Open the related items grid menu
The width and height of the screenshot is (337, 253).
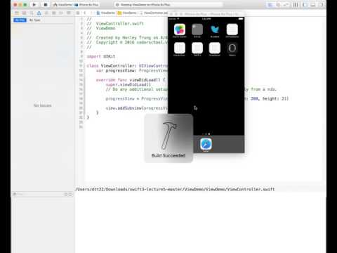click(x=78, y=13)
